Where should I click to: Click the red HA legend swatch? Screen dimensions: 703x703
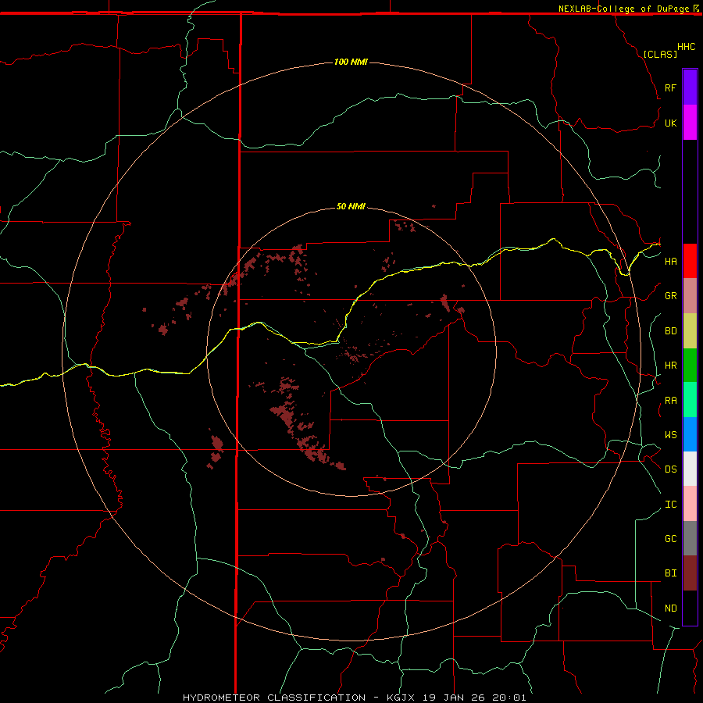point(690,261)
